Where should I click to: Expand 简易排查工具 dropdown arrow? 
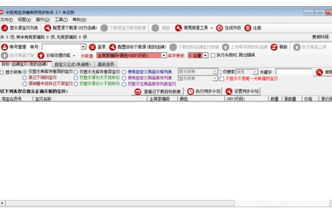coord(211,28)
